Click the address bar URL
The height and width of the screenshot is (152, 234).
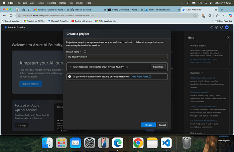coord(58,15)
